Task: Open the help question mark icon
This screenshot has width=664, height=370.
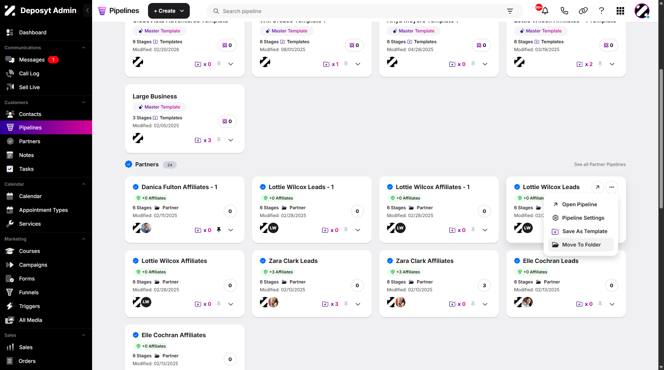Action: tap(601, 11)
